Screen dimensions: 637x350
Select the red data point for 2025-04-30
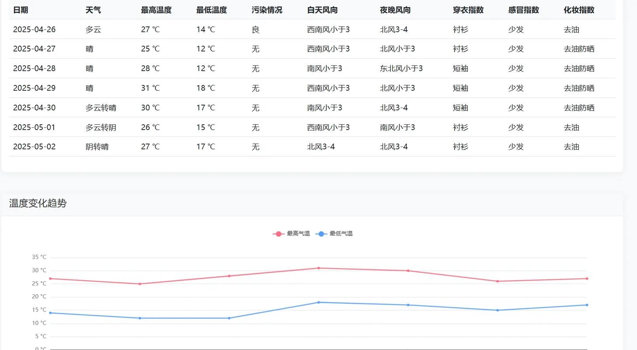pyautogui.click(x=408, y=270)
